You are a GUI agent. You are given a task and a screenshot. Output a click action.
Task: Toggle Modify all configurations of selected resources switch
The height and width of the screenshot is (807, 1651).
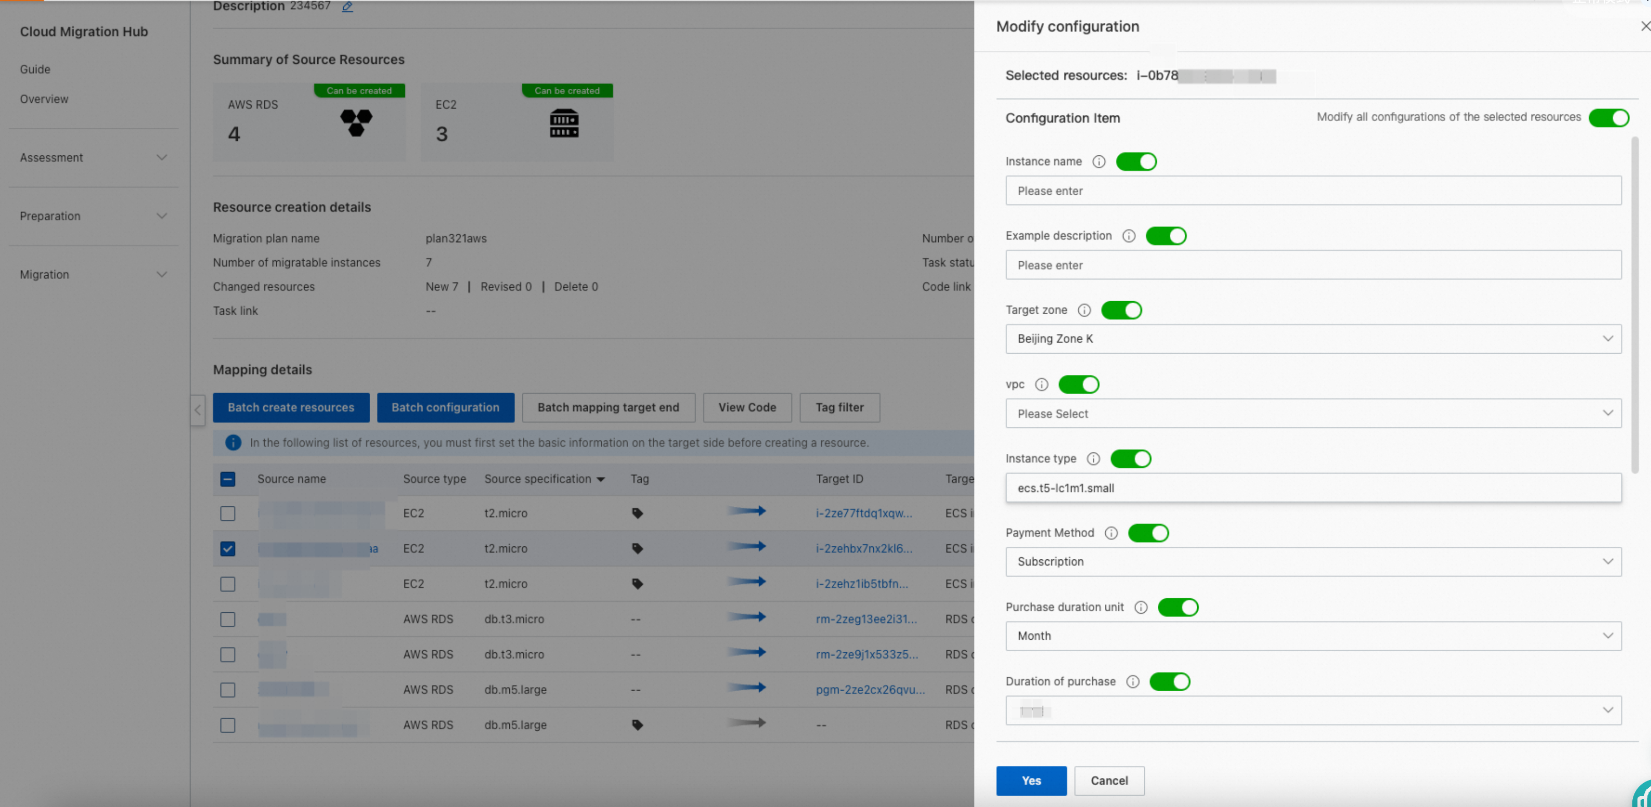[x=1609, y=118]
